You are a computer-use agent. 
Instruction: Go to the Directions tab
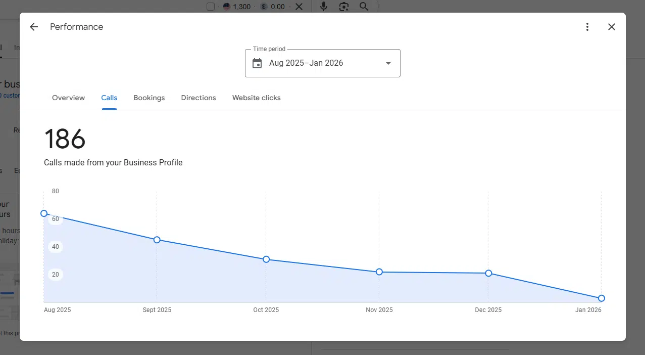(199, 98)
